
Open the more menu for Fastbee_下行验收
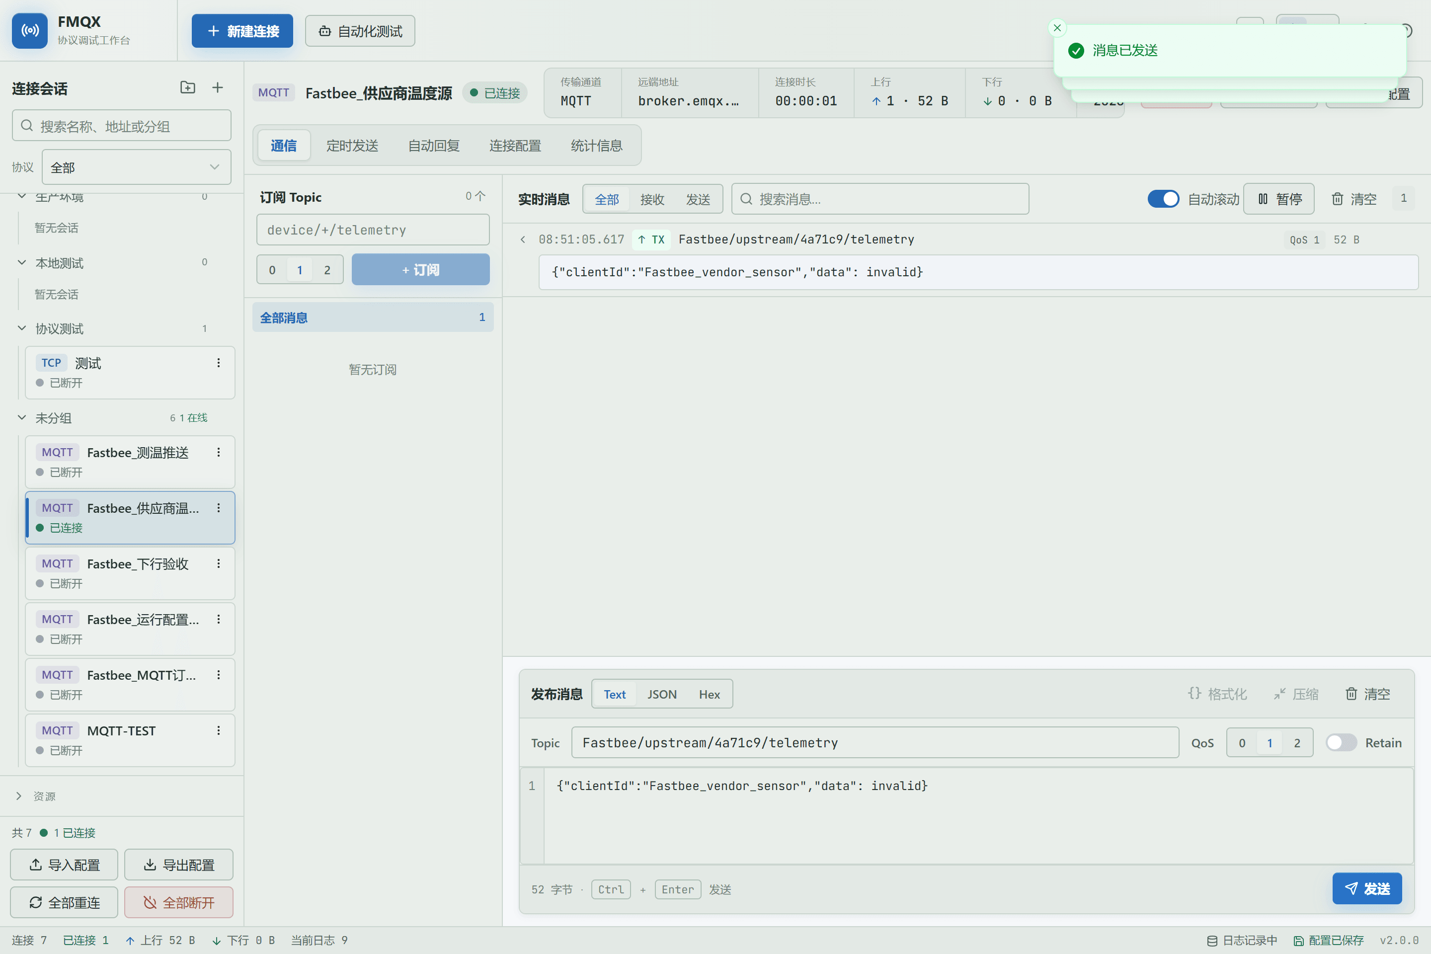pyautogui.click(x=219, y=563)
